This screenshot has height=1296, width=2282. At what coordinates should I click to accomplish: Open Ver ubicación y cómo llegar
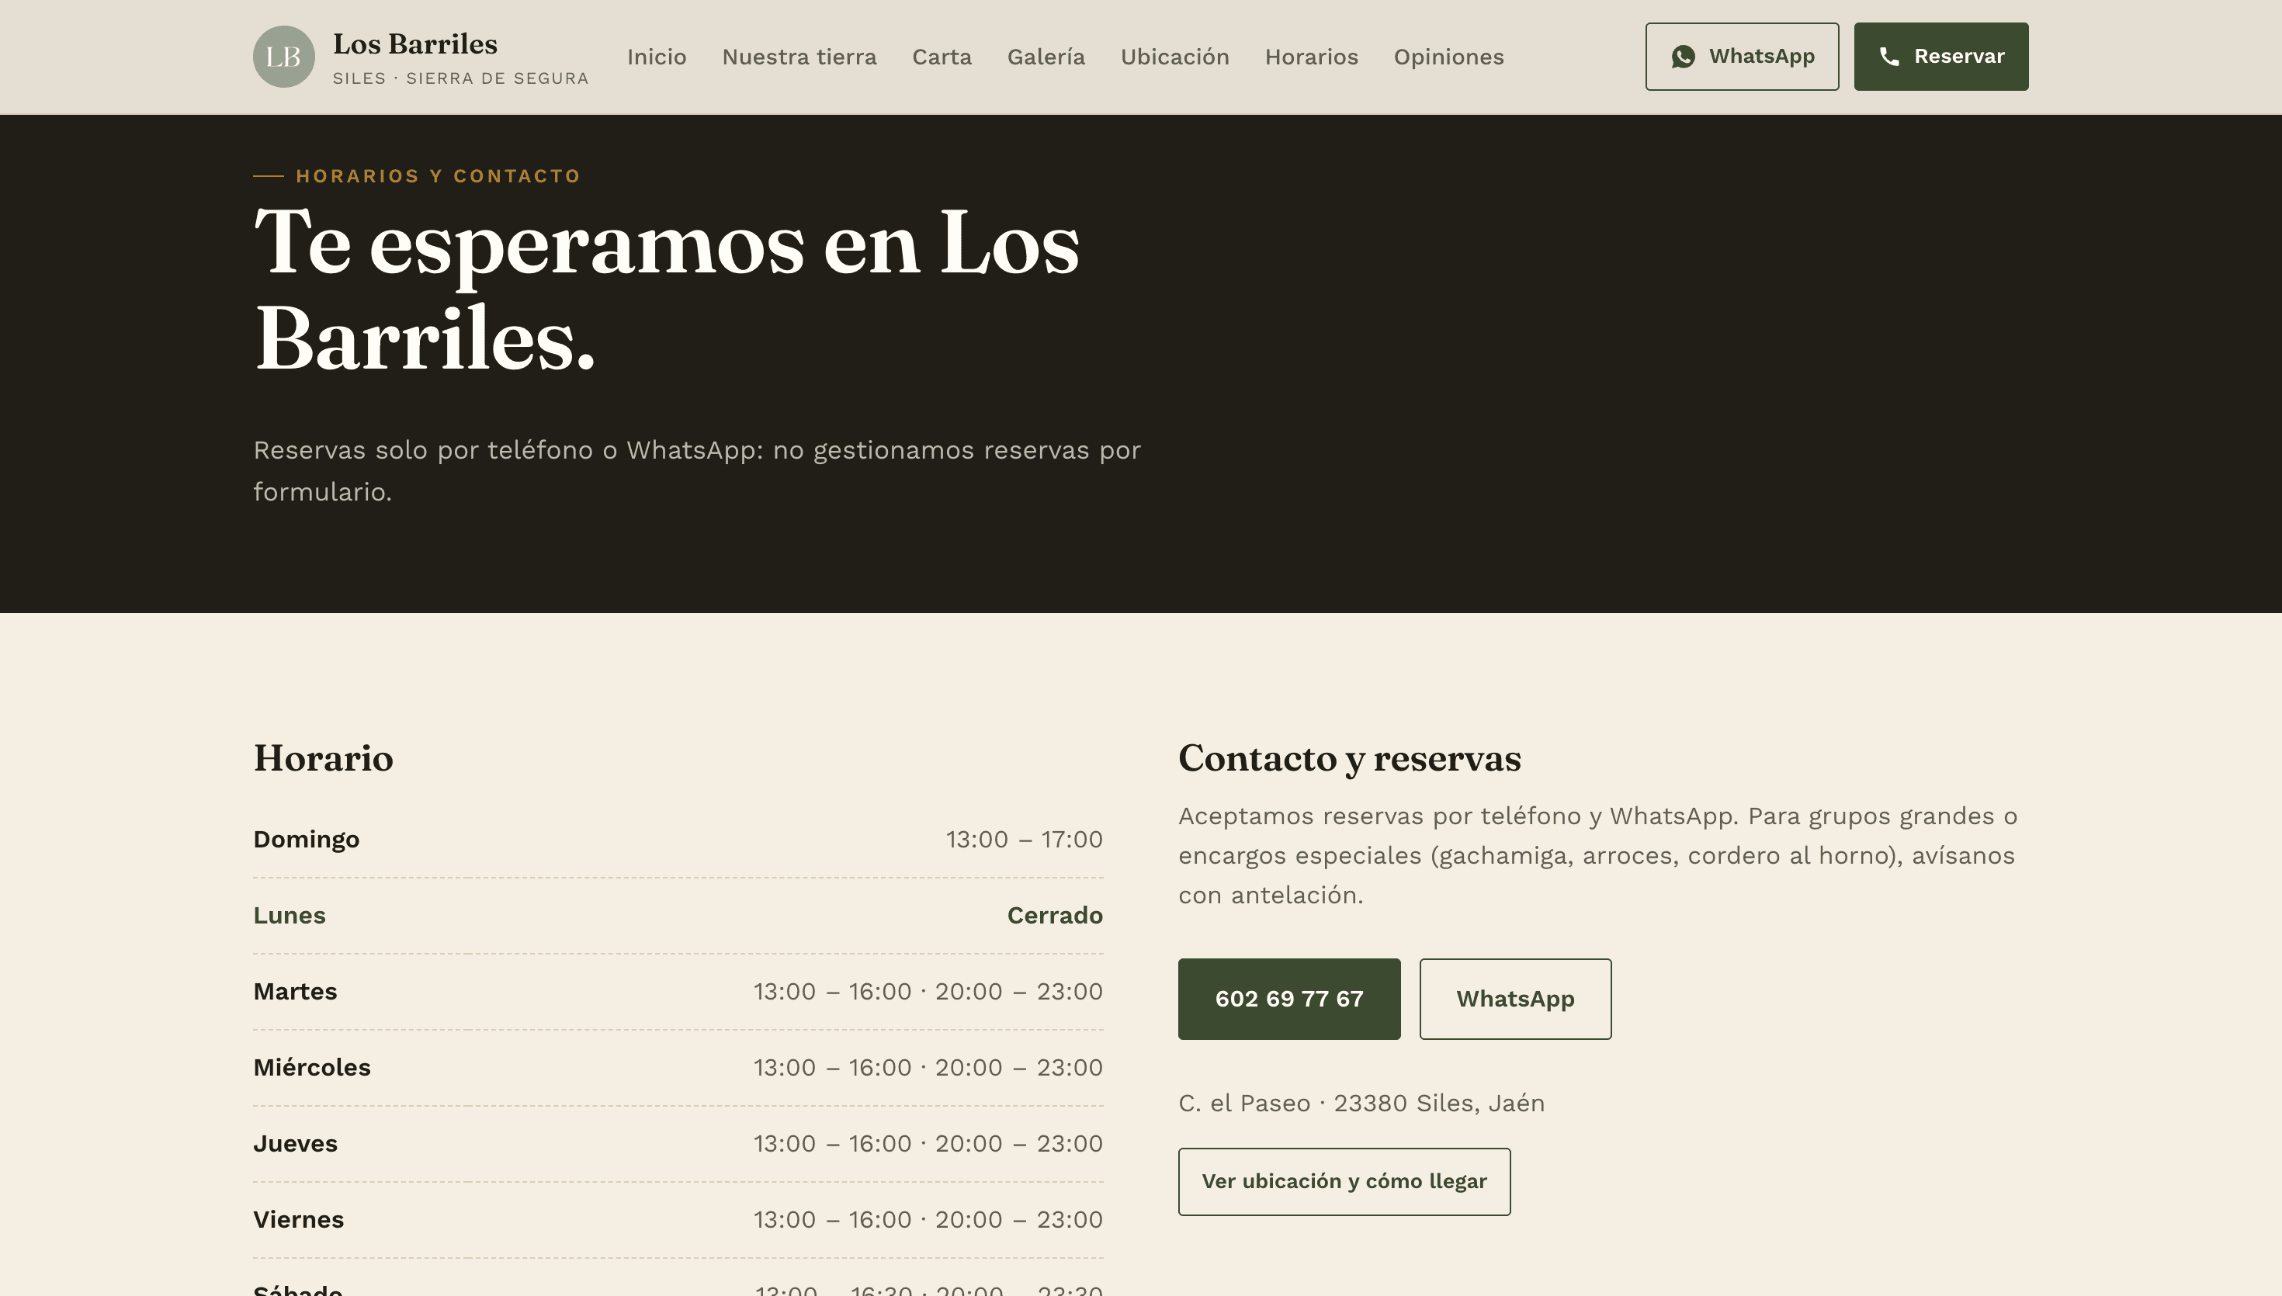(x=1344, y=1181)
